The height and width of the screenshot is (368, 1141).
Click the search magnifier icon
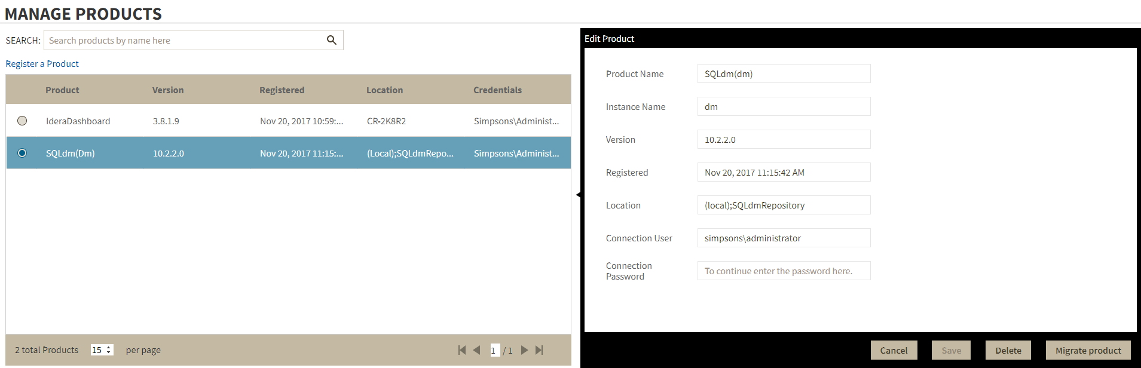[332, 40]
